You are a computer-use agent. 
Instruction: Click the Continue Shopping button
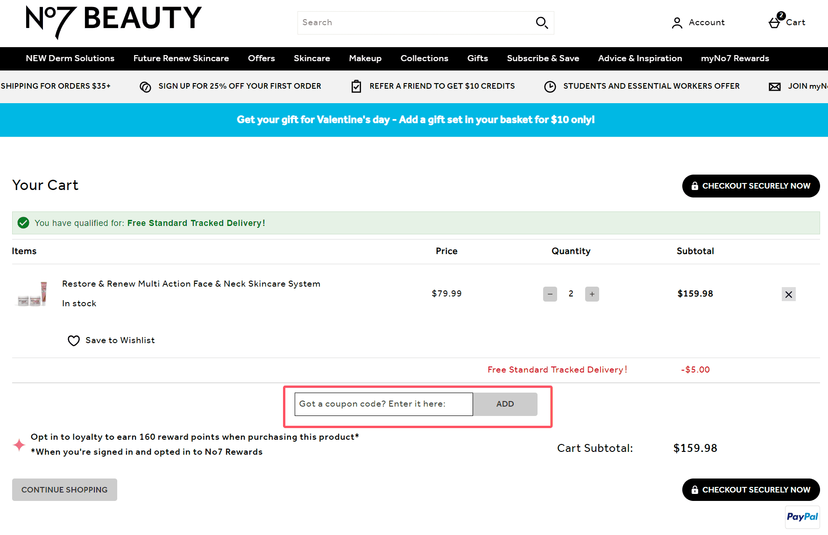pos(64,490)
